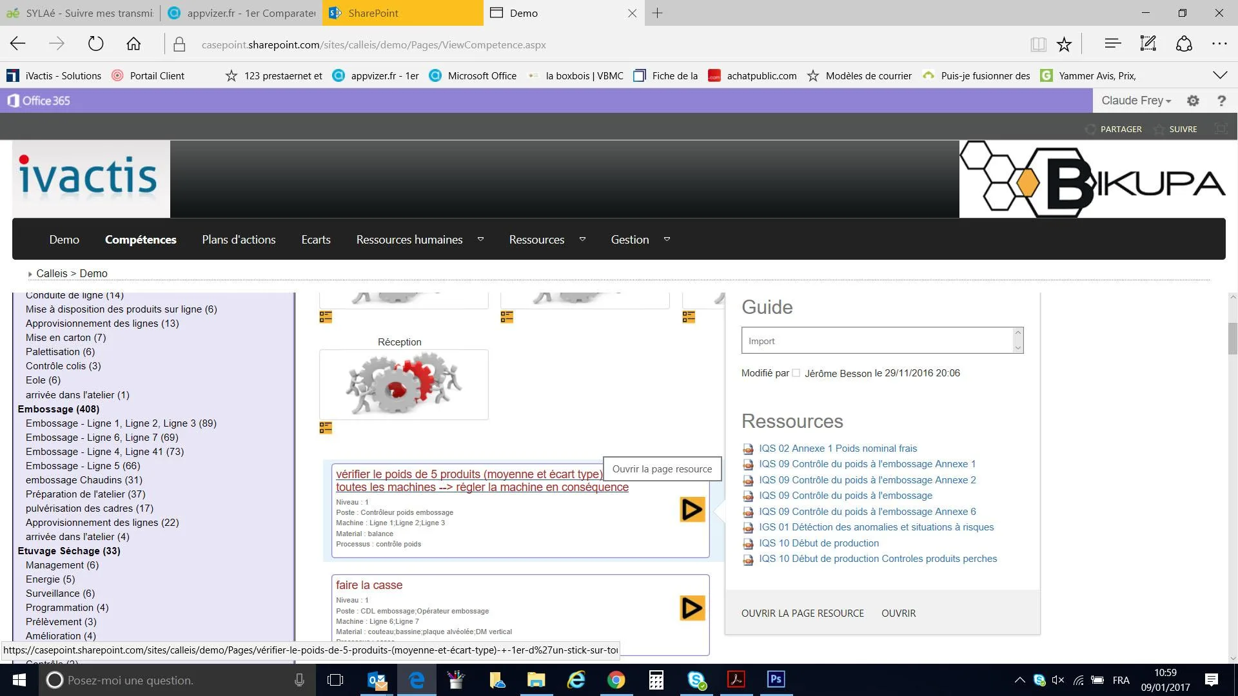Viewport: 1238px width, 696px height.
Task: Expand the Gestion menu arrow
Action: pos(667,239)
